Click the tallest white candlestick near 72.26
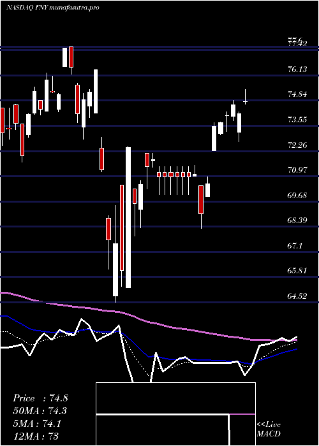The height and width of the screenshot is (446, 319). click(128, 217)
